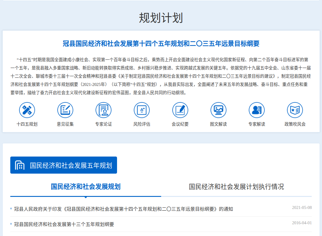Click the 2021-05-08 date entry
Screen dimensions: 322x236
302,208
